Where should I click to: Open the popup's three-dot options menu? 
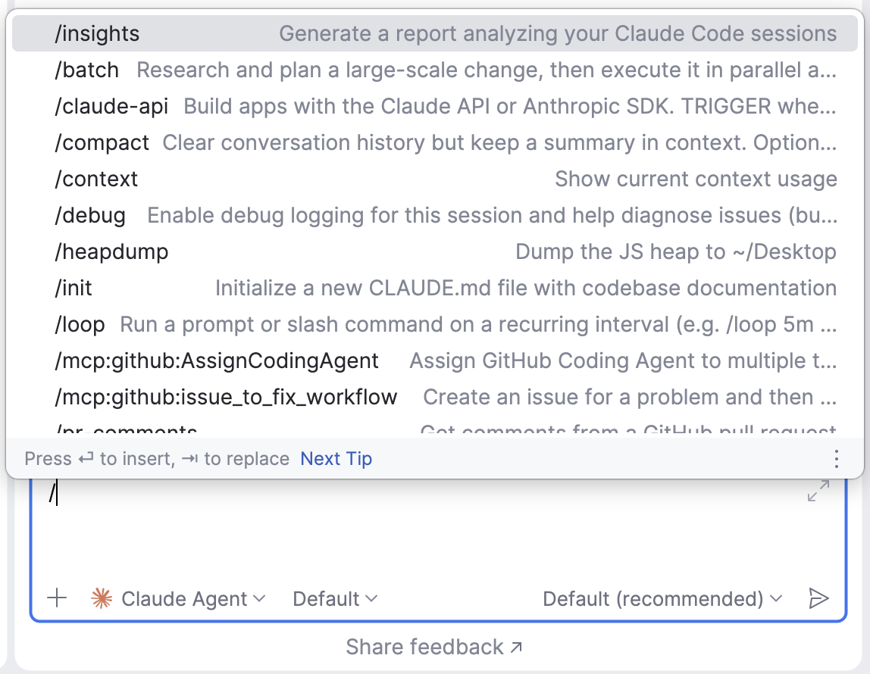tap(837, 459)
